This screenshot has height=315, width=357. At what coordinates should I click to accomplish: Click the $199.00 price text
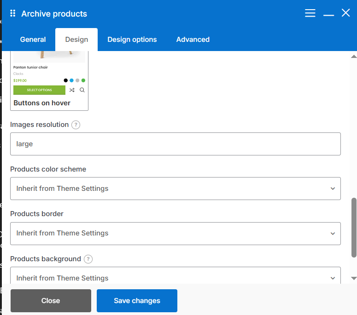point(20,80)
